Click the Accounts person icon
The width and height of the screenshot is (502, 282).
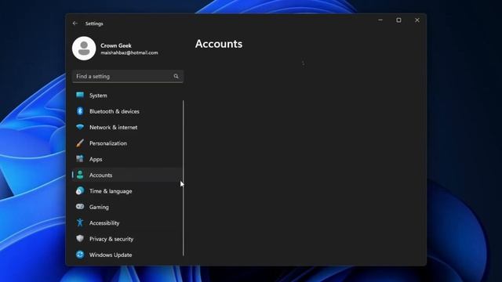[80, 175]
